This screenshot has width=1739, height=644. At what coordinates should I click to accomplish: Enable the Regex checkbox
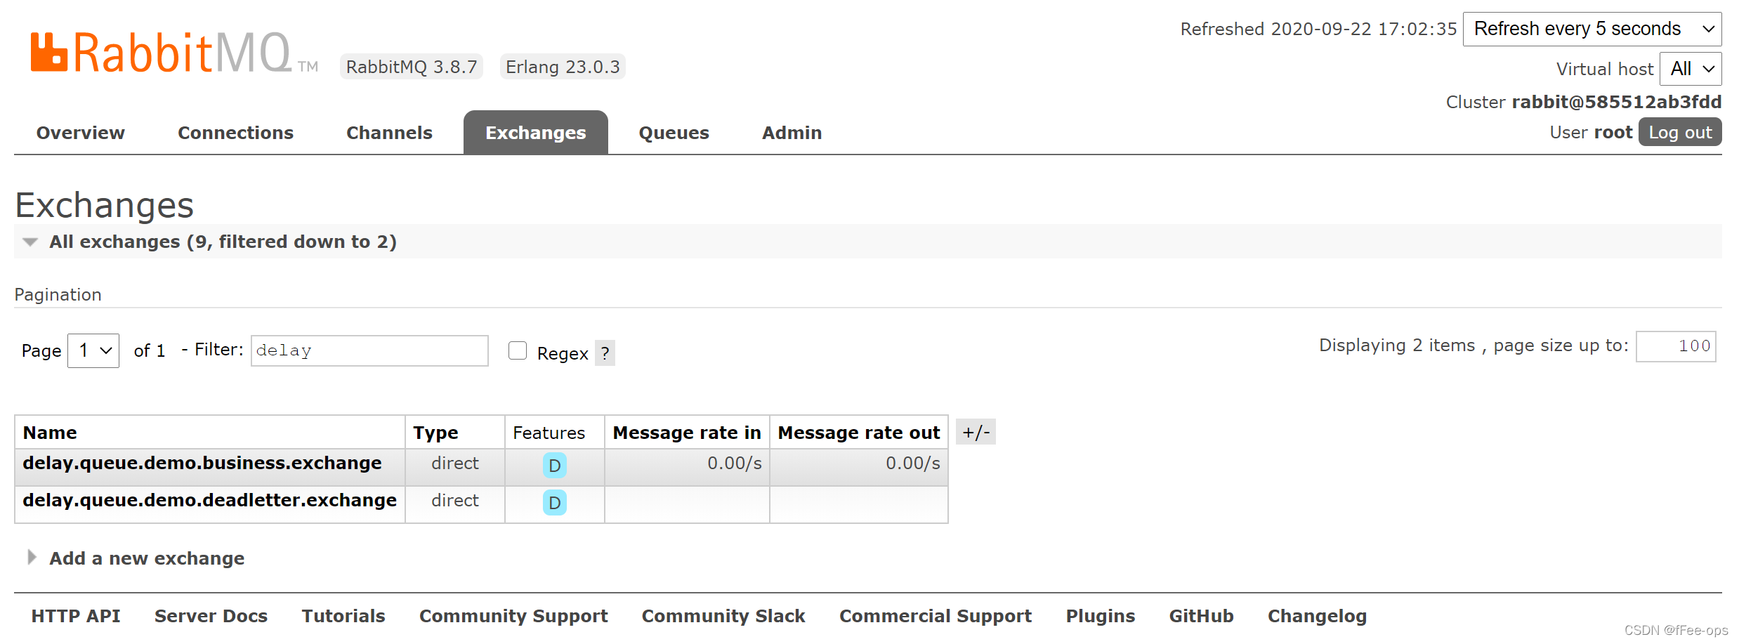(518, 350)
